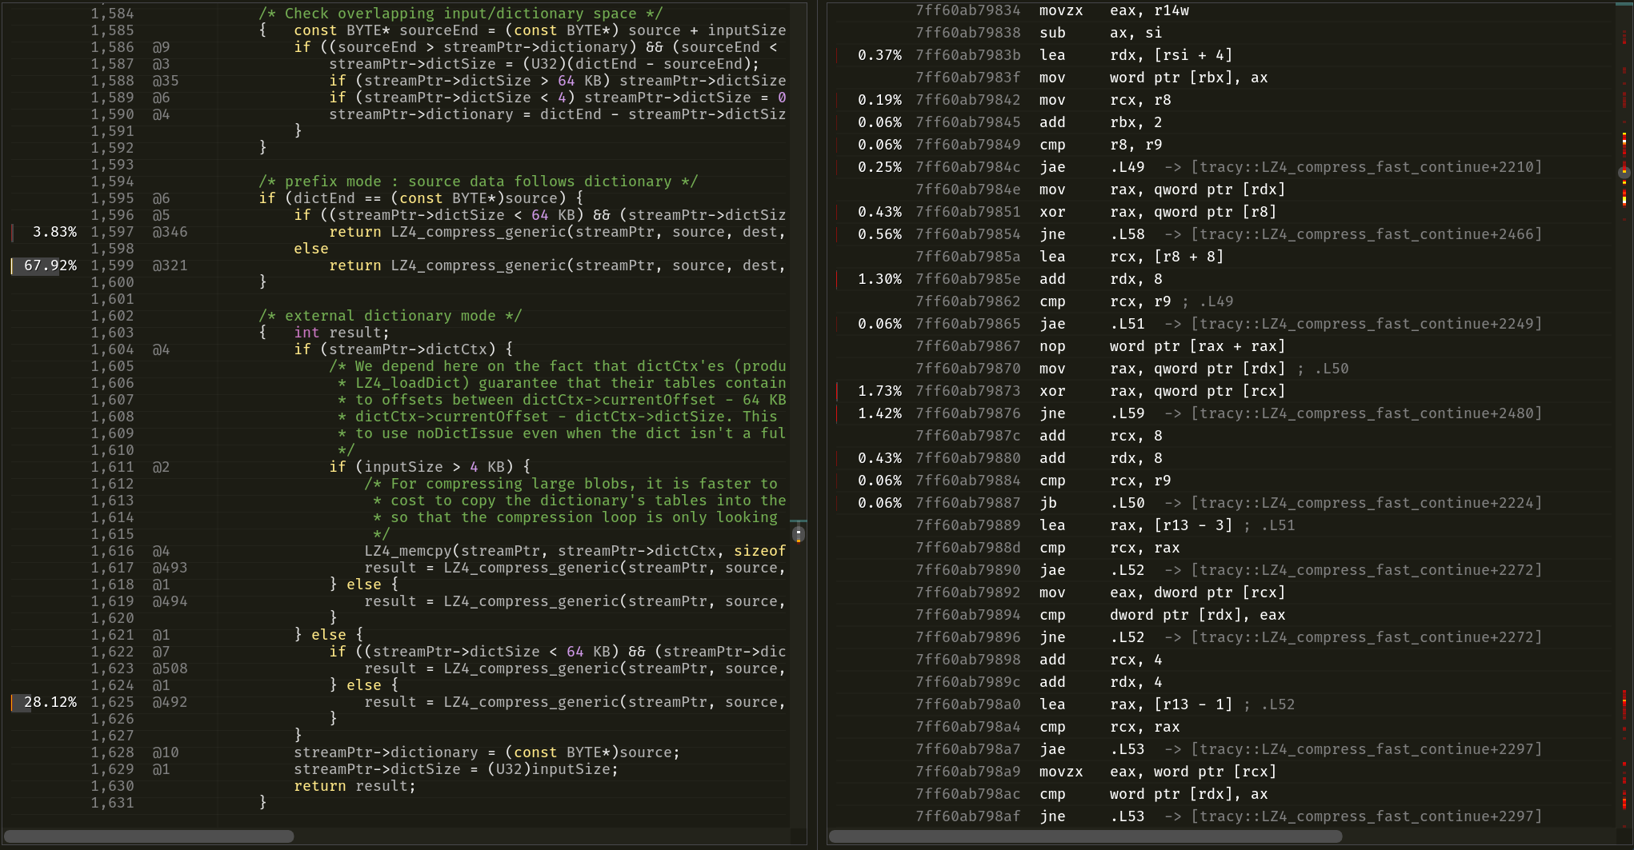Click the circular position indicator on the heatmap strip

1624,173
